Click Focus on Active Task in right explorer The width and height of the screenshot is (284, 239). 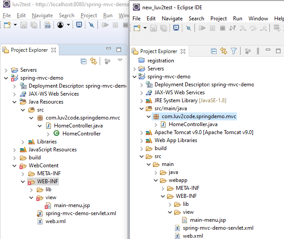248,51
